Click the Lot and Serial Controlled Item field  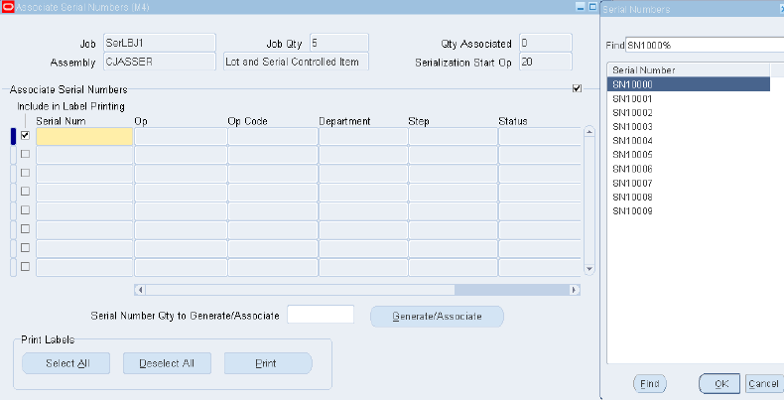pyautogui.click(x=296, y=62)
